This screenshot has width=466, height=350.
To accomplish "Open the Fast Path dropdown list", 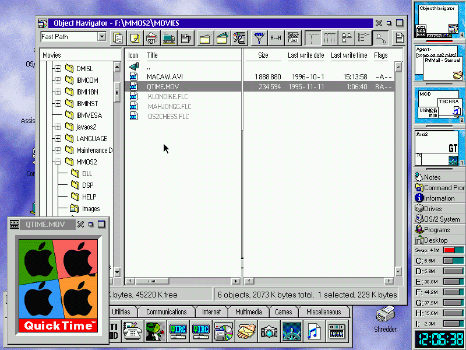I will pyautogui.click(x=102, y=37).
